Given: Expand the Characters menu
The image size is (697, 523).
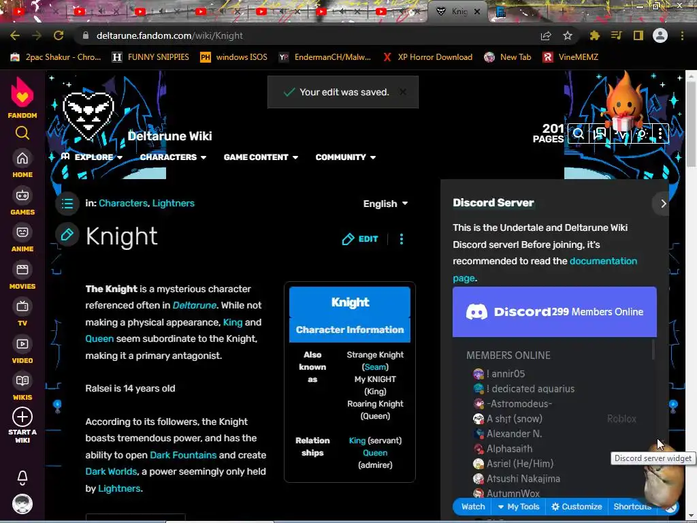Looking at the screenshot, I should (173, 157).
